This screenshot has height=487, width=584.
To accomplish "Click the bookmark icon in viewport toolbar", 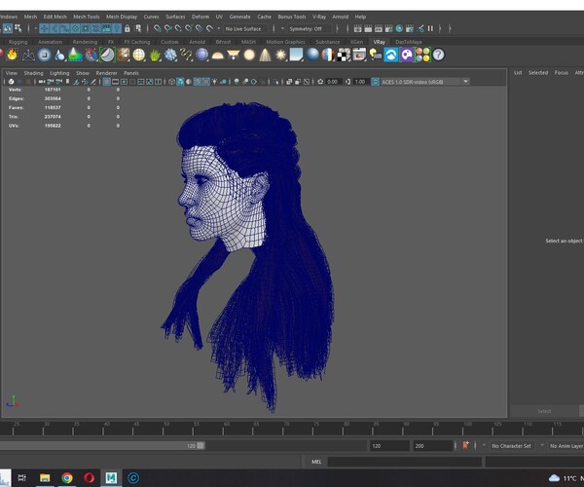I will [67, 82].
